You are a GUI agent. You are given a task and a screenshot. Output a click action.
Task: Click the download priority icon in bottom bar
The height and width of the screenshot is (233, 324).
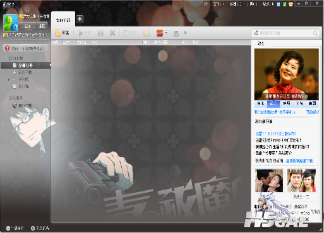(33, 228)
